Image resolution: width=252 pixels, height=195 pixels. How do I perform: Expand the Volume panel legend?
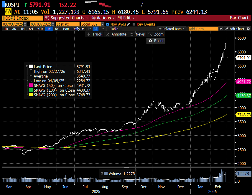[x=102, y=174]
